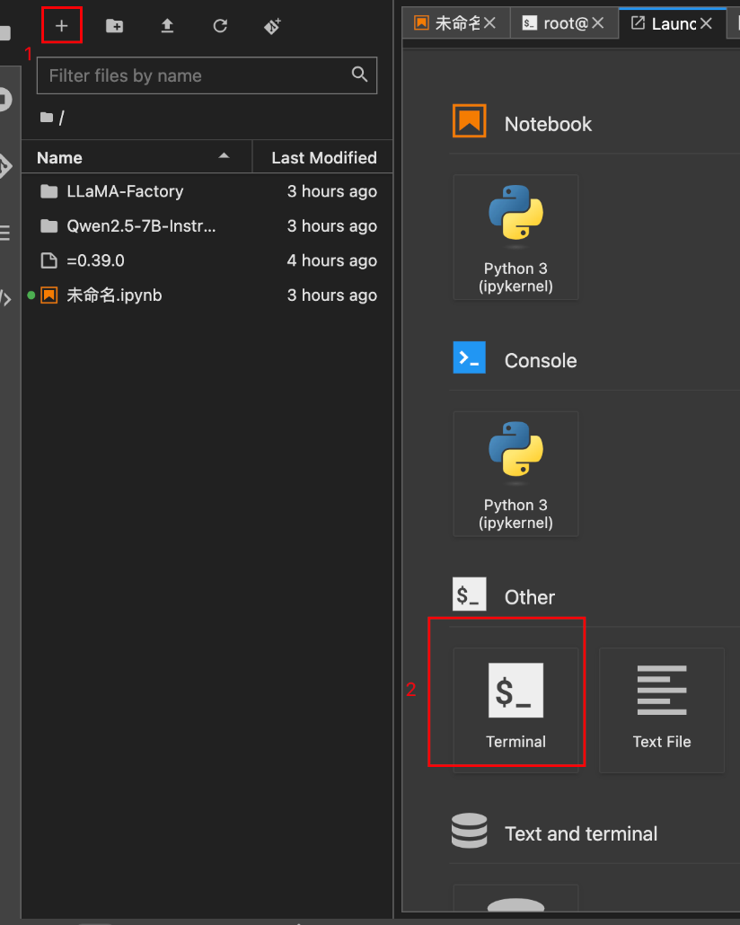
Task: Open the Git sidebar panel icon
Action: 4,166
